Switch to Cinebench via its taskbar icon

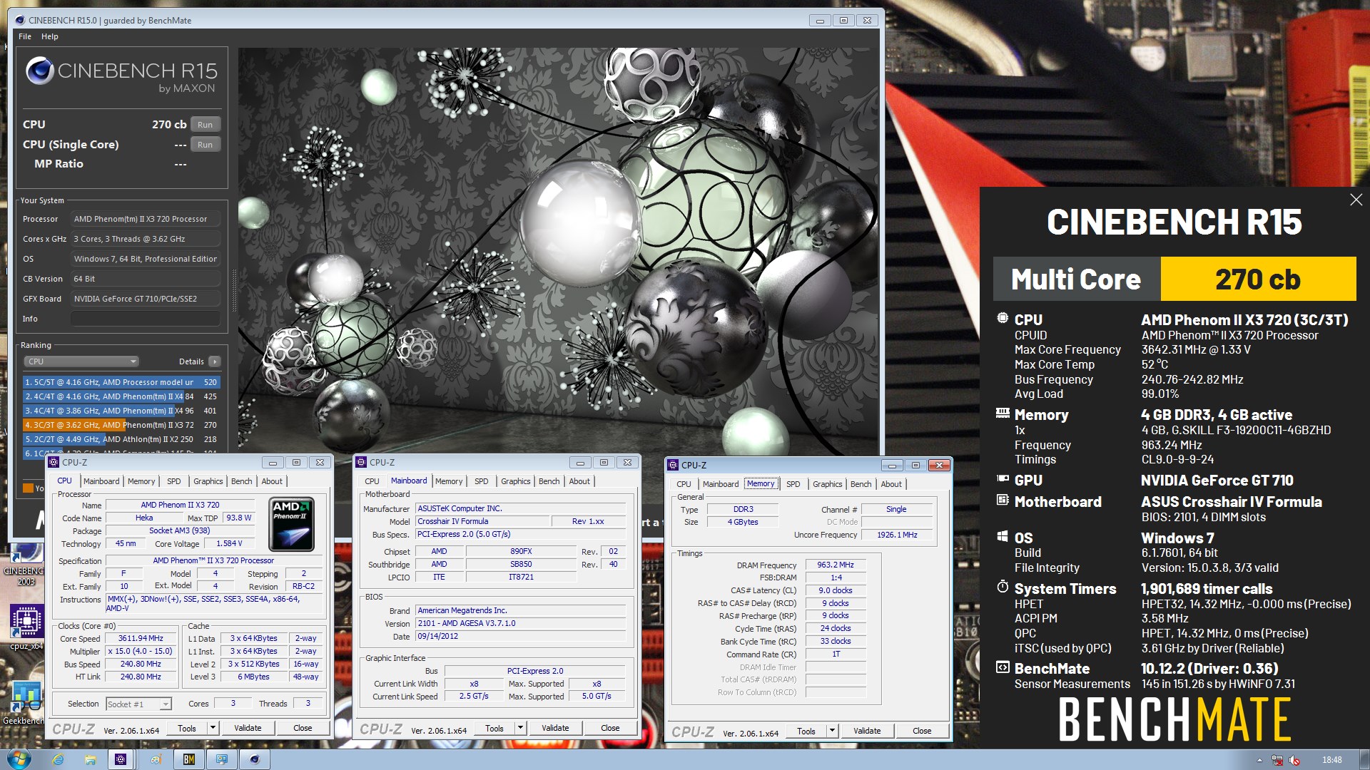pyautogui.click(x=255, y=759)
